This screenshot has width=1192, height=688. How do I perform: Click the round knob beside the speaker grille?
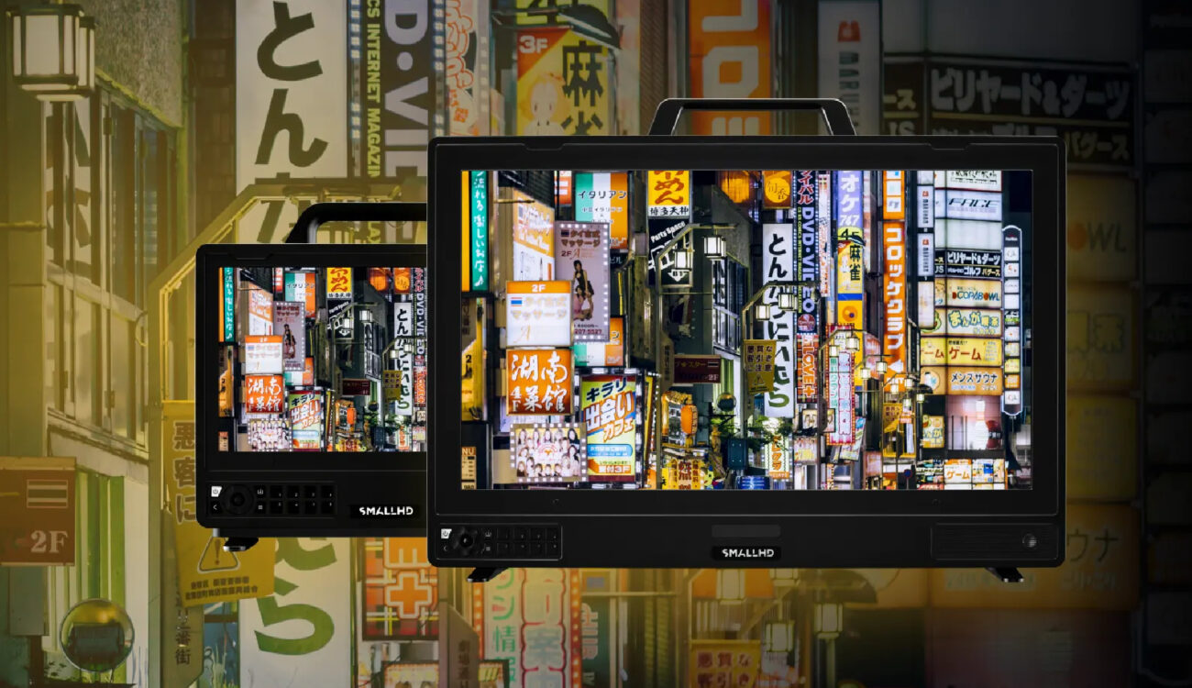tap(1031, 540)
